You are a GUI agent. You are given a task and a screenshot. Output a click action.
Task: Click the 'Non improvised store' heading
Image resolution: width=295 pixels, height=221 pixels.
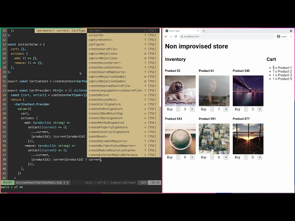pos(196,46)
